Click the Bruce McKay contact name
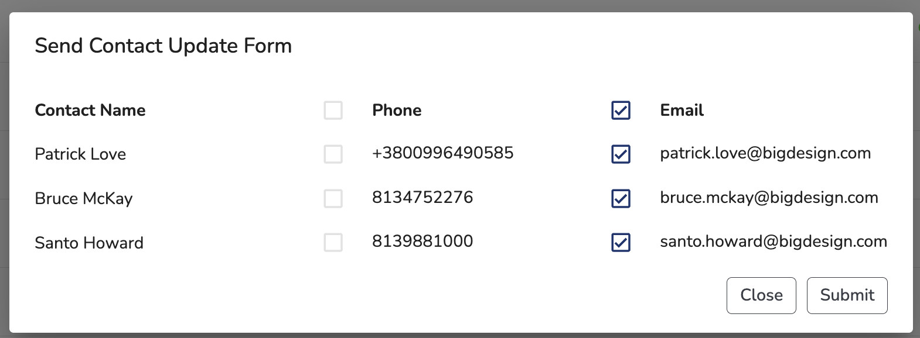The image size is (920, 338). coord(84,199)
